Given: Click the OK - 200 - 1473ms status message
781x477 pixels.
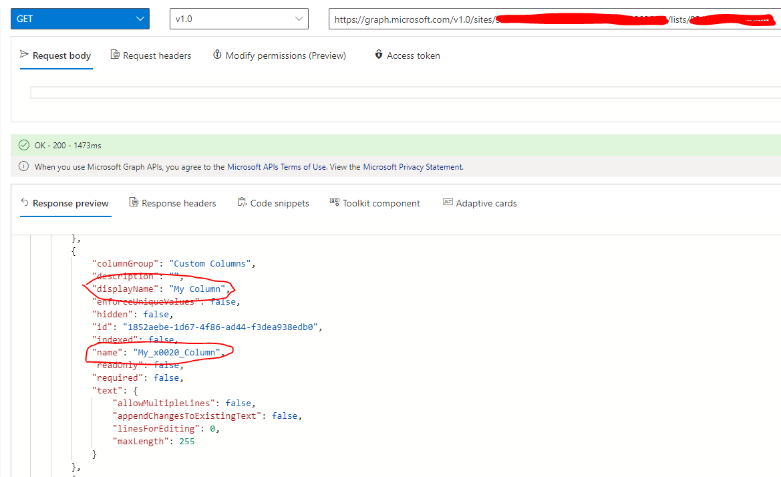Looking at the screenshot, I should pos(69,144).
